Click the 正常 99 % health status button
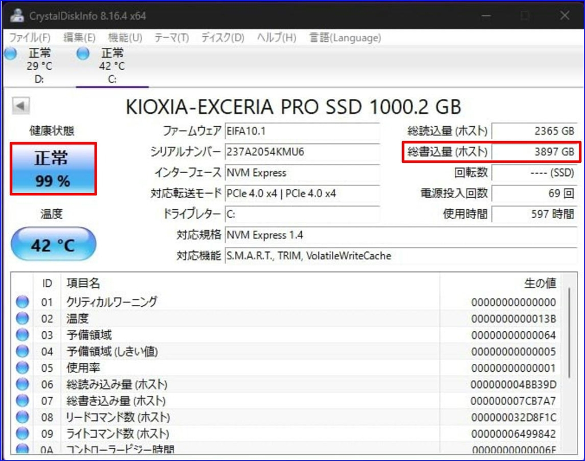This screenshot has width=585, height=461. click(53, 169)
